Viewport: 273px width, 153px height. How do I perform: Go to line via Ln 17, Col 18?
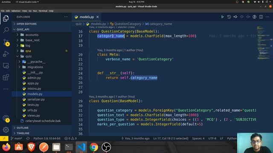coord(171,139)
